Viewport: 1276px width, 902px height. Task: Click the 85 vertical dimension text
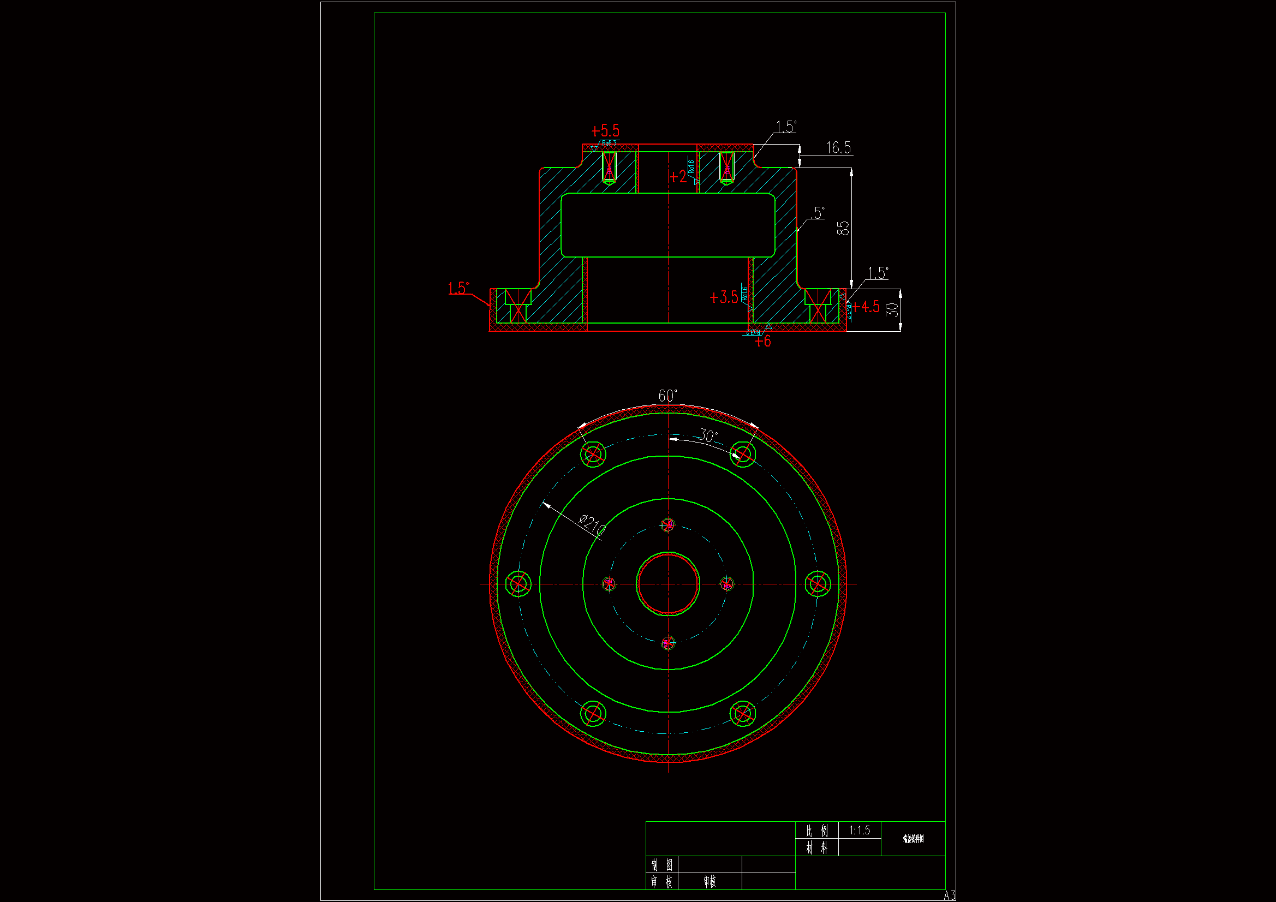[843, 228]
